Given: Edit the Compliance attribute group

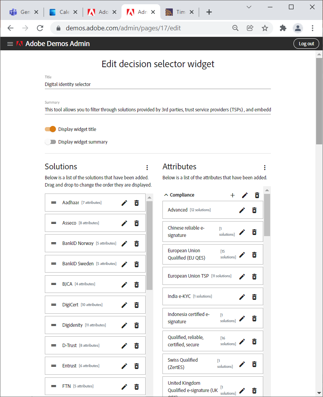Looking at the screenshot, I should [x=245, y=195].
